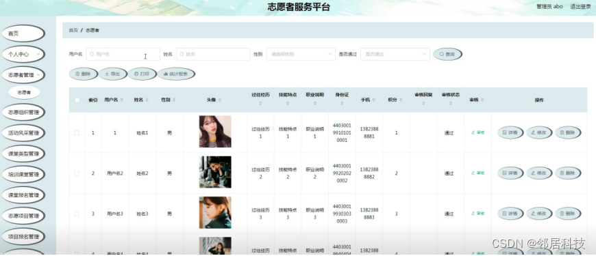Screen dimensions: 596x256
Task: Sort by the 手机 column arrows
Action: point(373,100)
